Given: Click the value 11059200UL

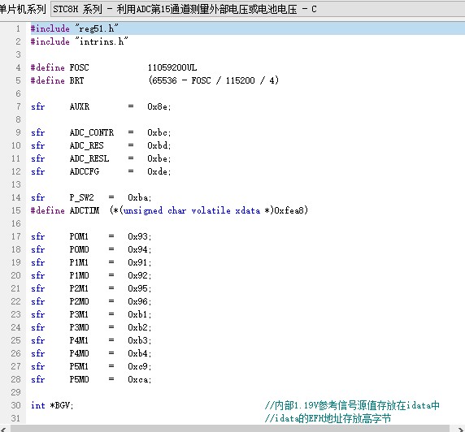Looking at the screenshot, I should coord(172,67).
